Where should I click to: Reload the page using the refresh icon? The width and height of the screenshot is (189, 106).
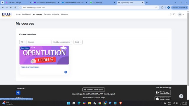[x=11, y=7]
